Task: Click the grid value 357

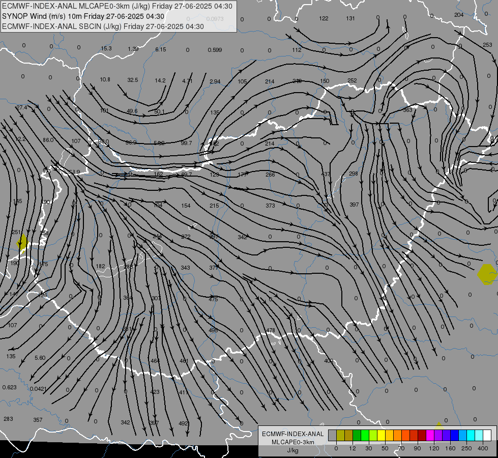Action: 38,420
